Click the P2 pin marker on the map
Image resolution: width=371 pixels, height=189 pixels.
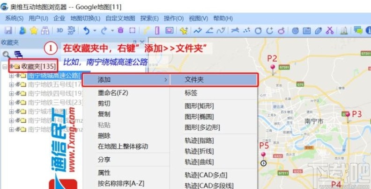coord(273,69)
